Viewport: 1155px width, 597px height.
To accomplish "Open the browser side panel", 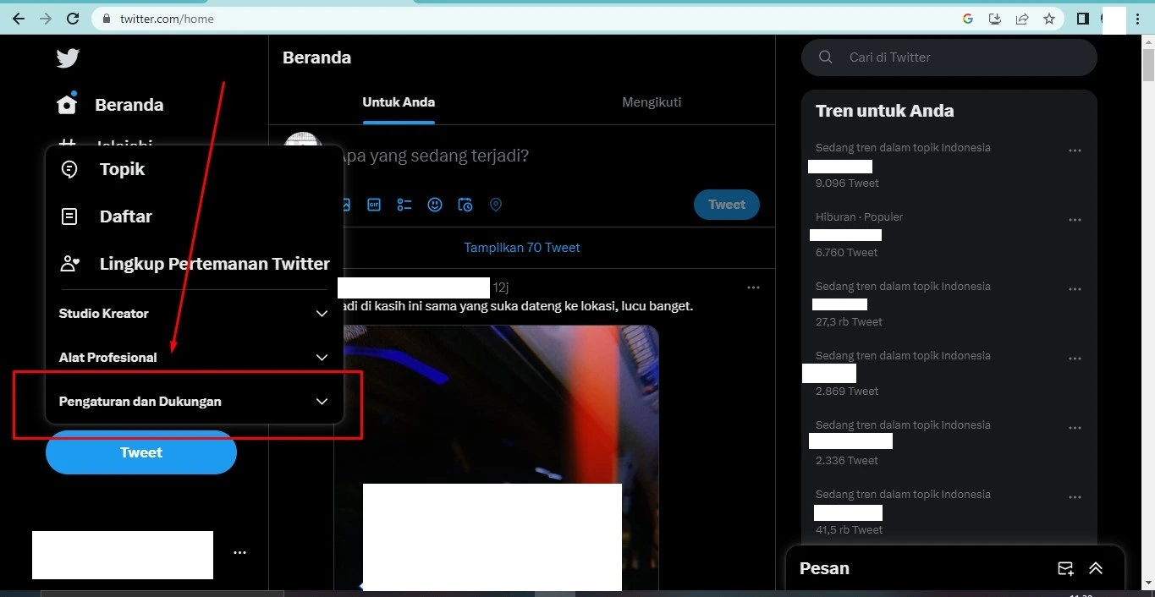I will coord(1082,19).
